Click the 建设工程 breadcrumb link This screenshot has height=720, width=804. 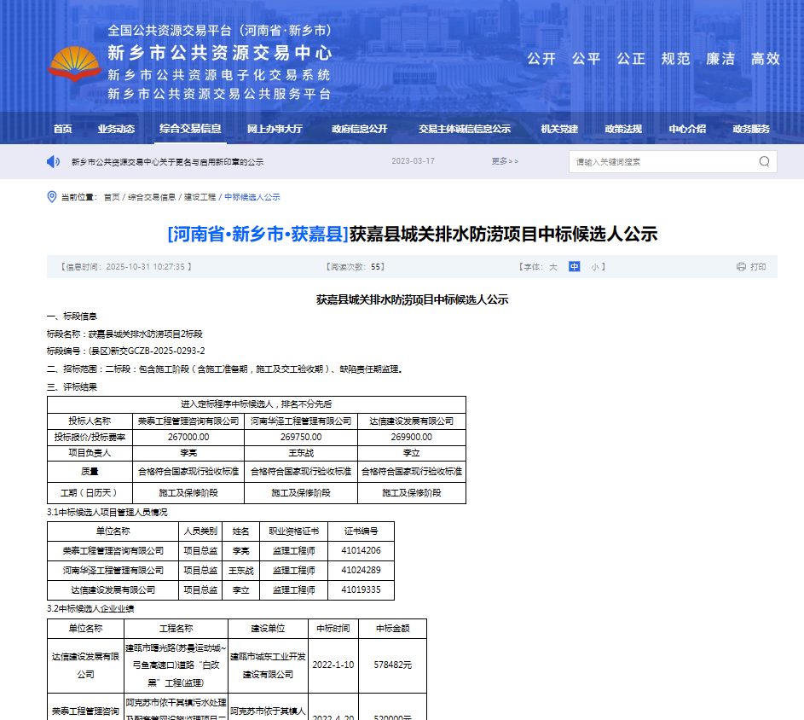tap(200, 197)
